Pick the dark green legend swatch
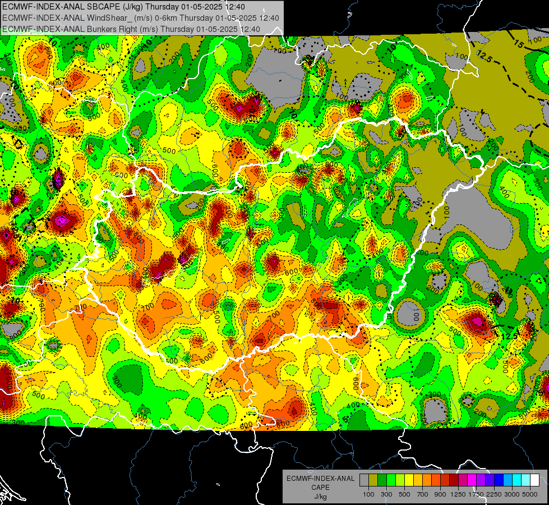 (382, 480)
